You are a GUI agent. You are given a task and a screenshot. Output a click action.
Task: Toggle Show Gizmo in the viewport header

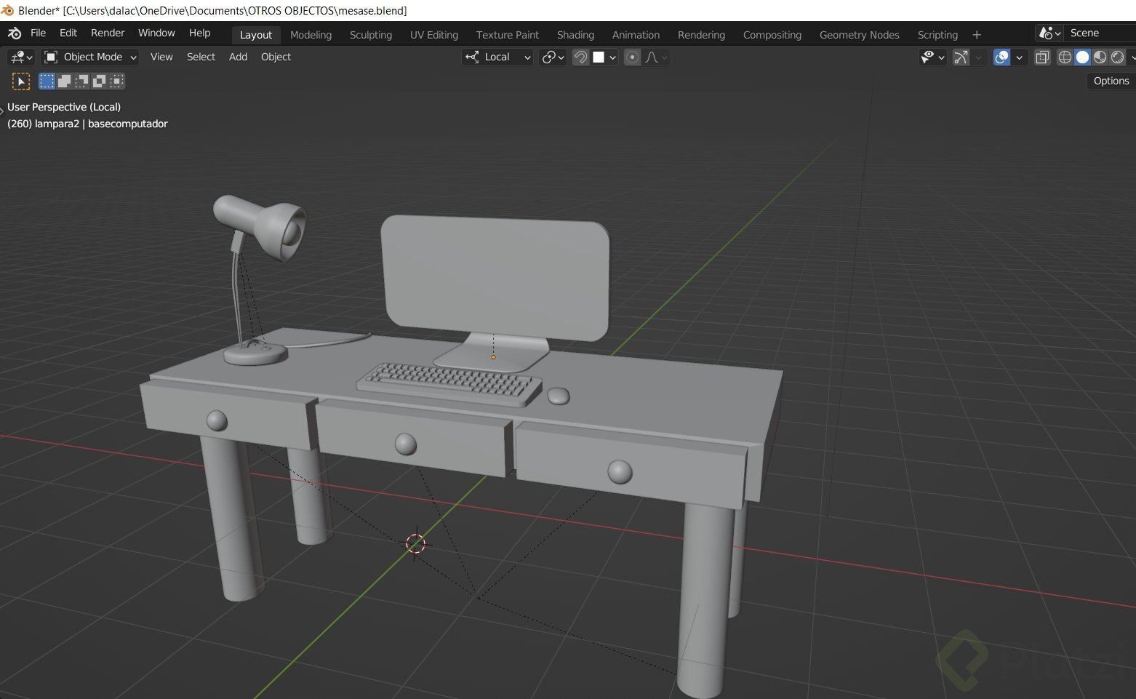tap(961, 57)
